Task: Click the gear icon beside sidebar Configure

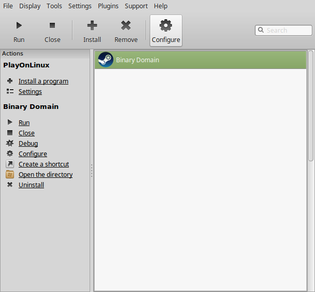Action: [10, 154]
